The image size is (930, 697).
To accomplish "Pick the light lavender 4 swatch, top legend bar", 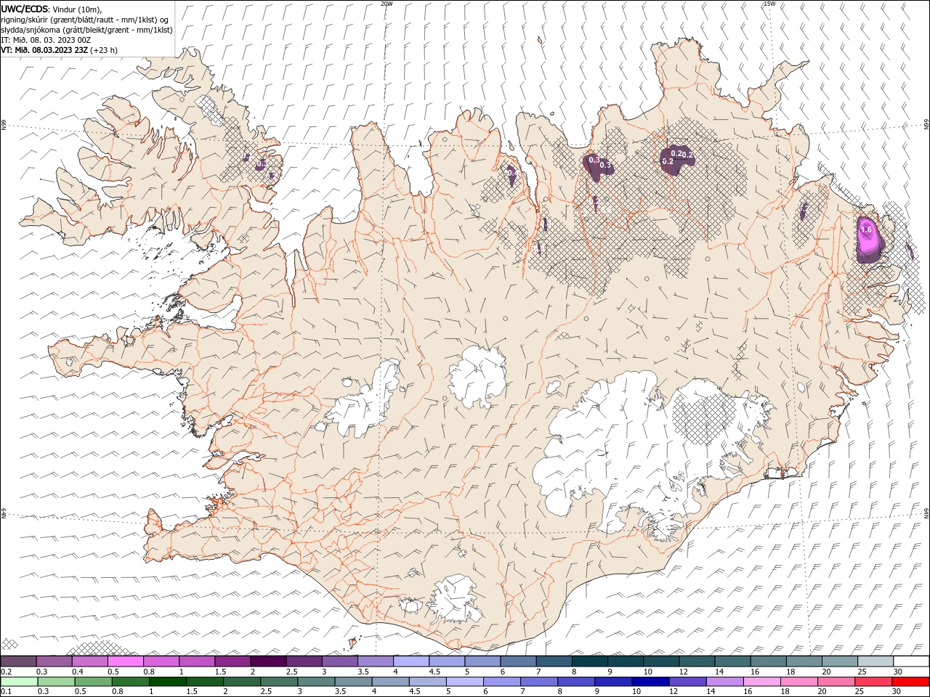I will pos(411,661).
